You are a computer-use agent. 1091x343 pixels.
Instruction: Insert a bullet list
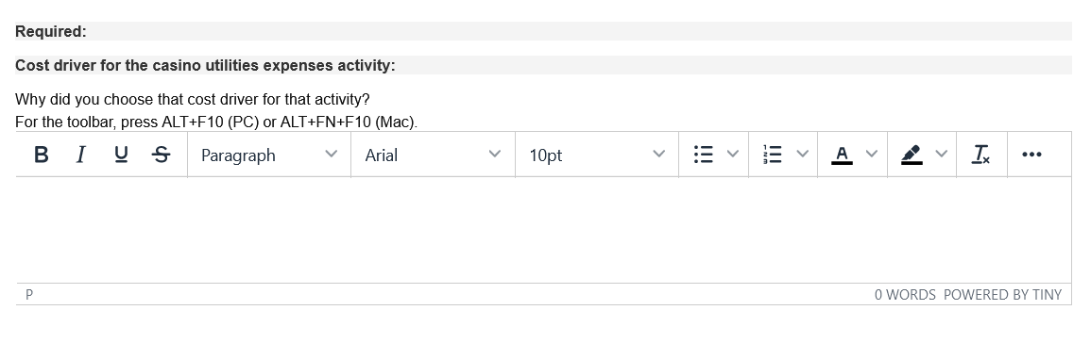tap(704, 155)
